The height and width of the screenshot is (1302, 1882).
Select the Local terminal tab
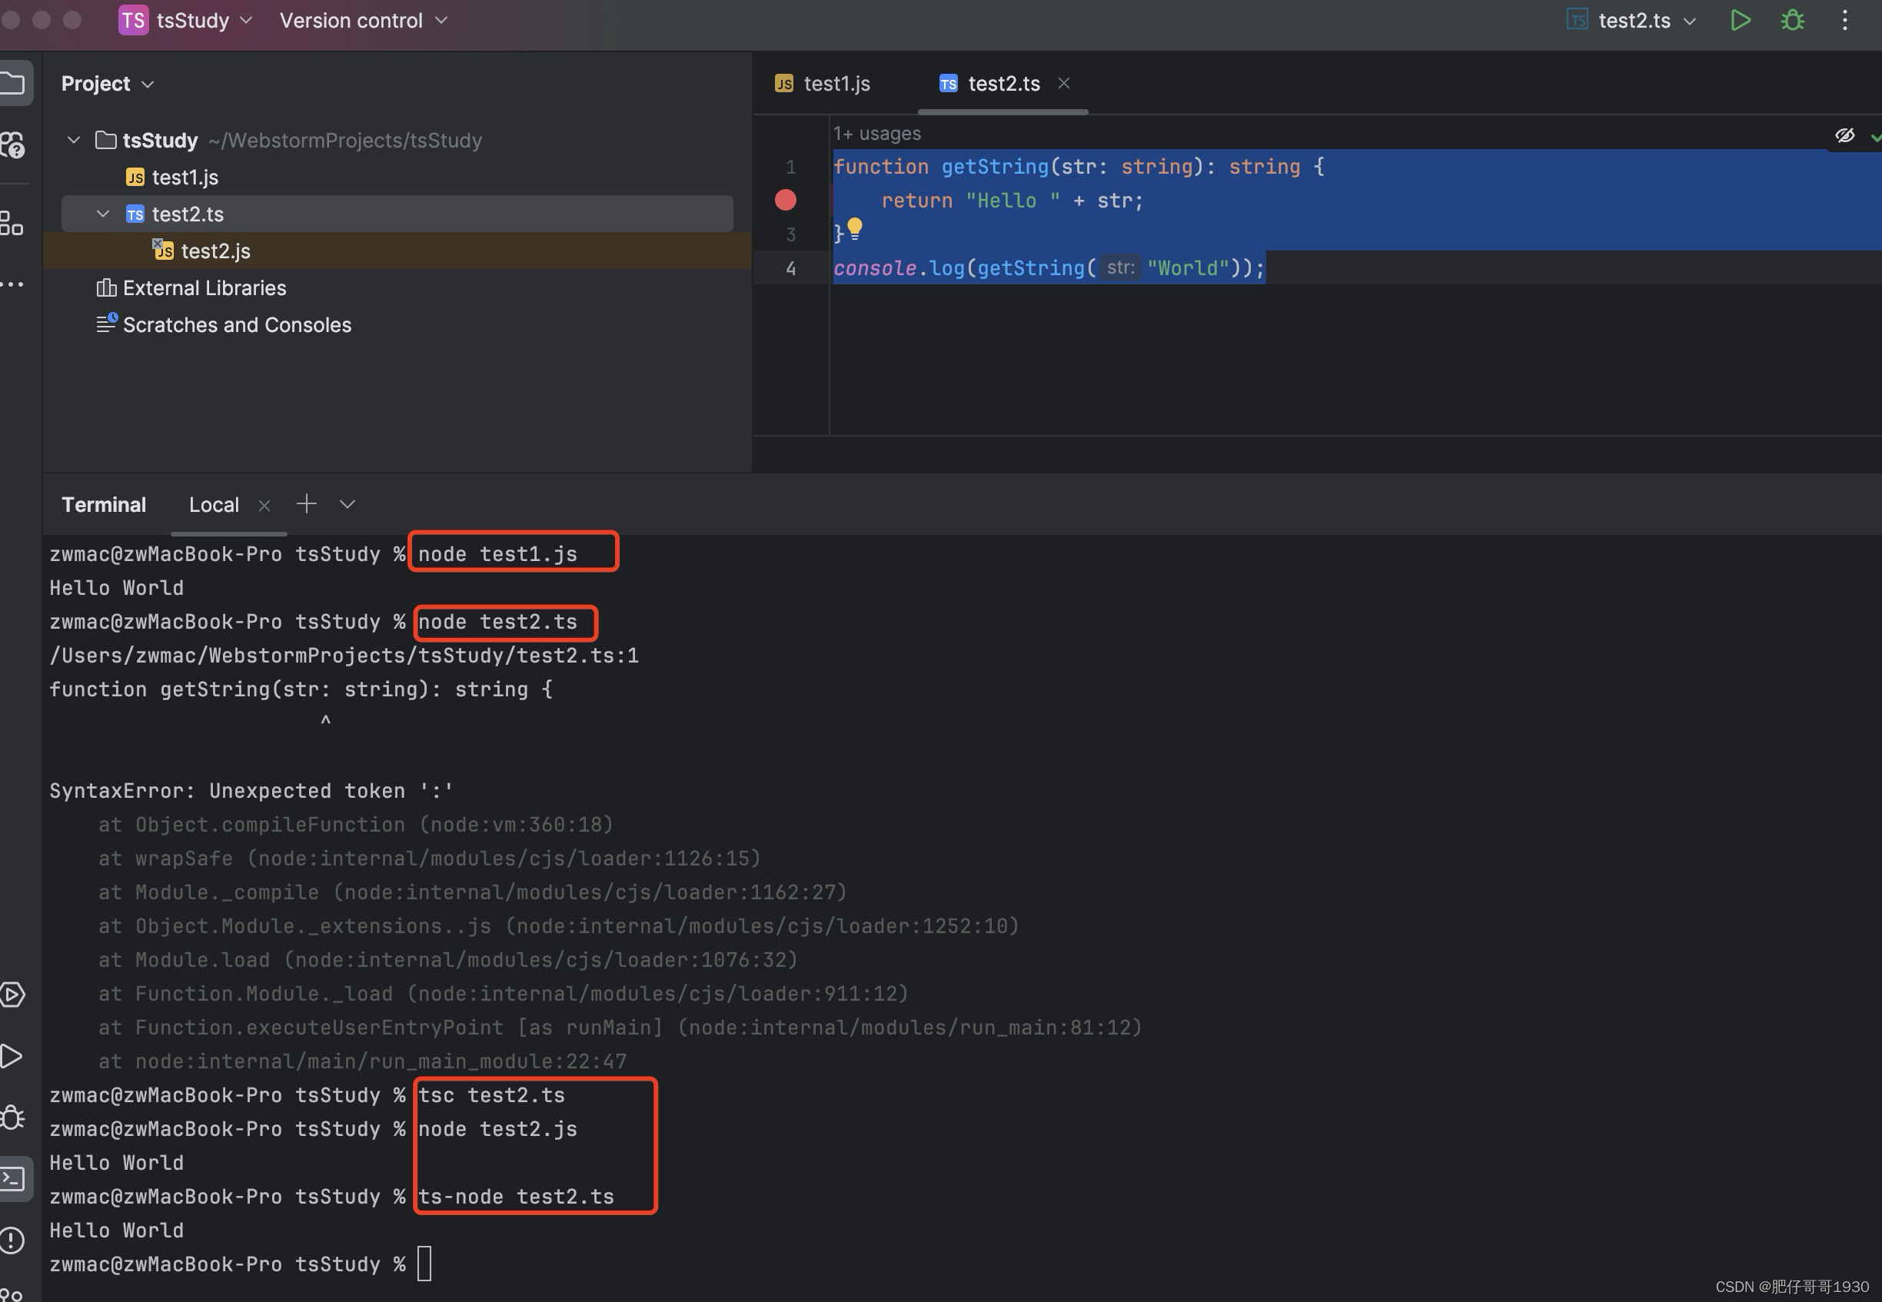click(x=214, y=505)
